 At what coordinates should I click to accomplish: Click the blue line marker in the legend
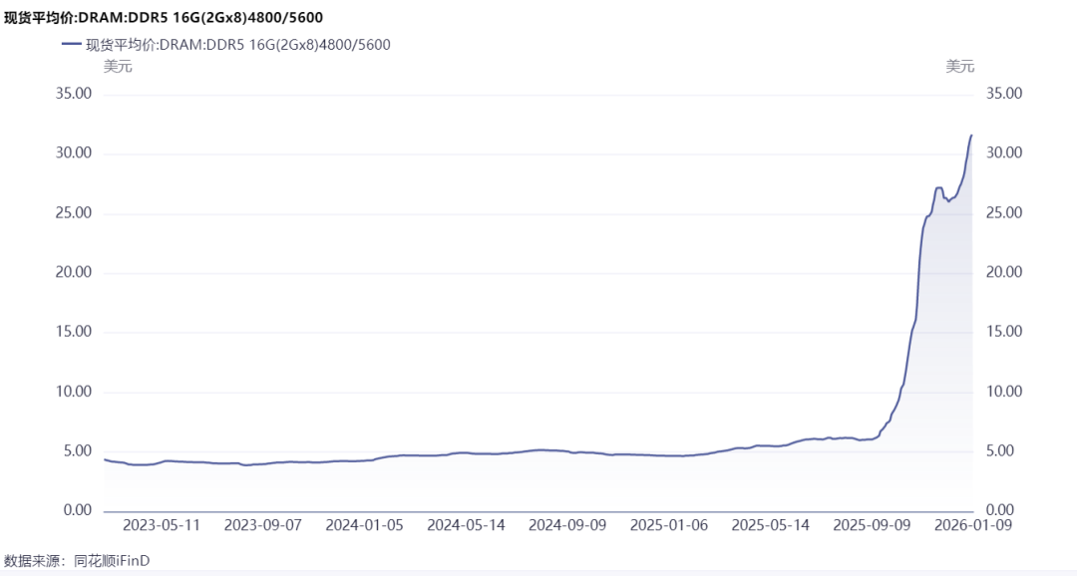[x=72, y=44]
